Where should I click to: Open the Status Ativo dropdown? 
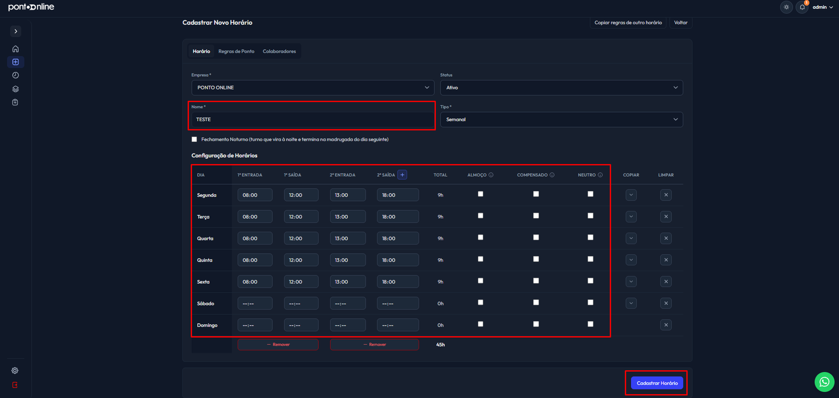(562, 88)
